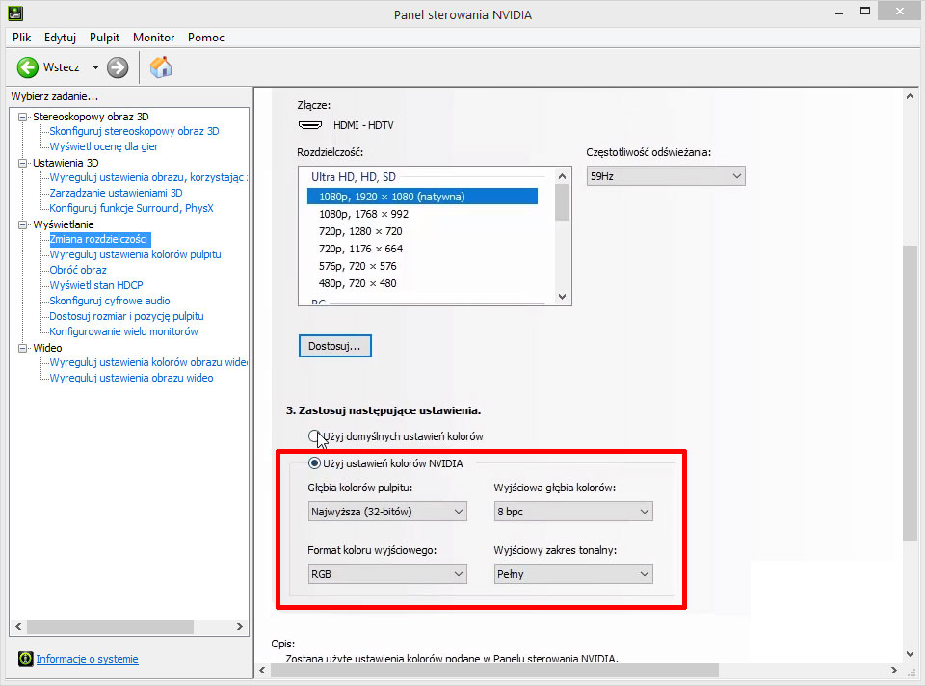Click the resolution list scroll-down arrow
The width and height of the screenshot is (926, 686).
point(562,297)
